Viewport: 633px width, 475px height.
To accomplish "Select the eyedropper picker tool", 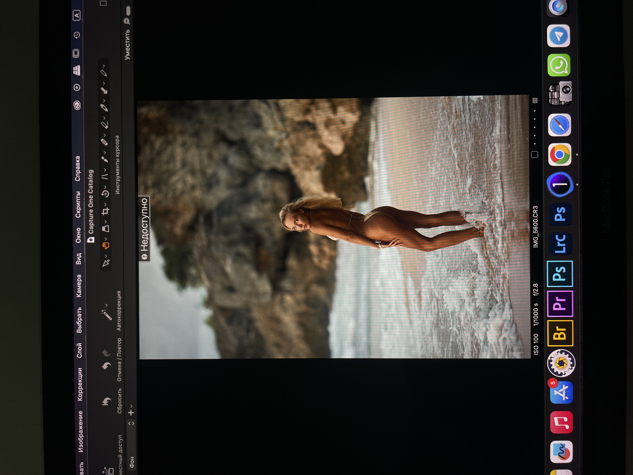I will point(104,107).
